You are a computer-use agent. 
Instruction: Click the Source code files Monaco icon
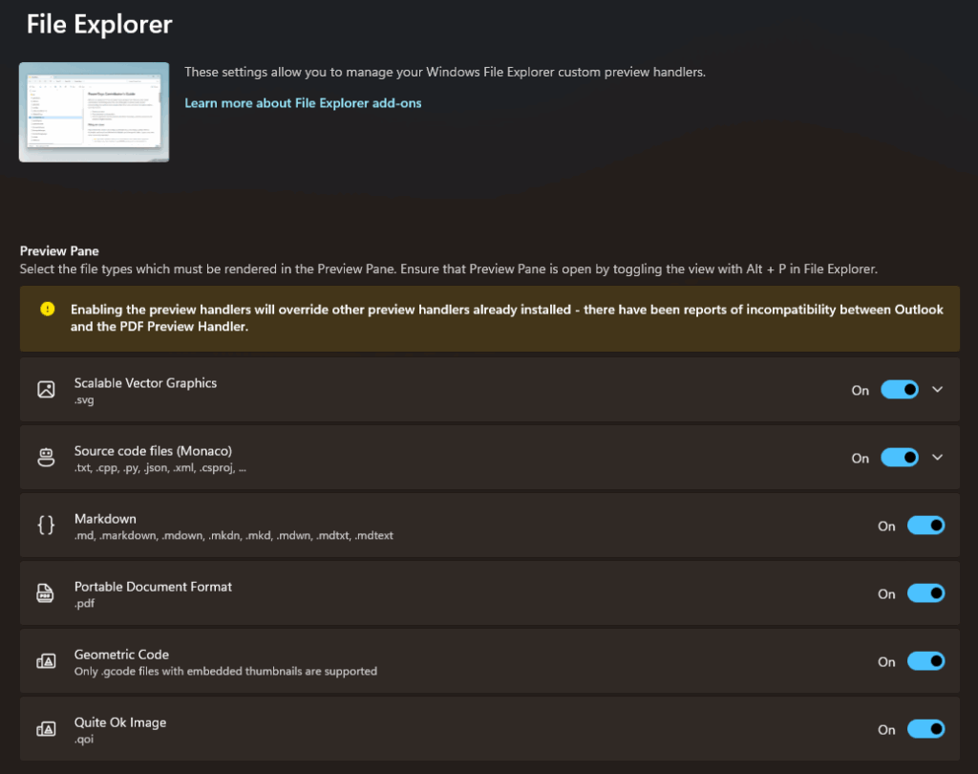point(46,458)
